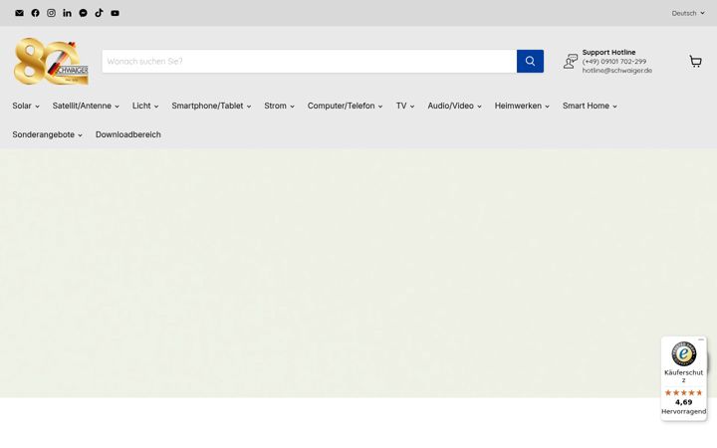Click the hotline phone number

click(x=614, y=62)
